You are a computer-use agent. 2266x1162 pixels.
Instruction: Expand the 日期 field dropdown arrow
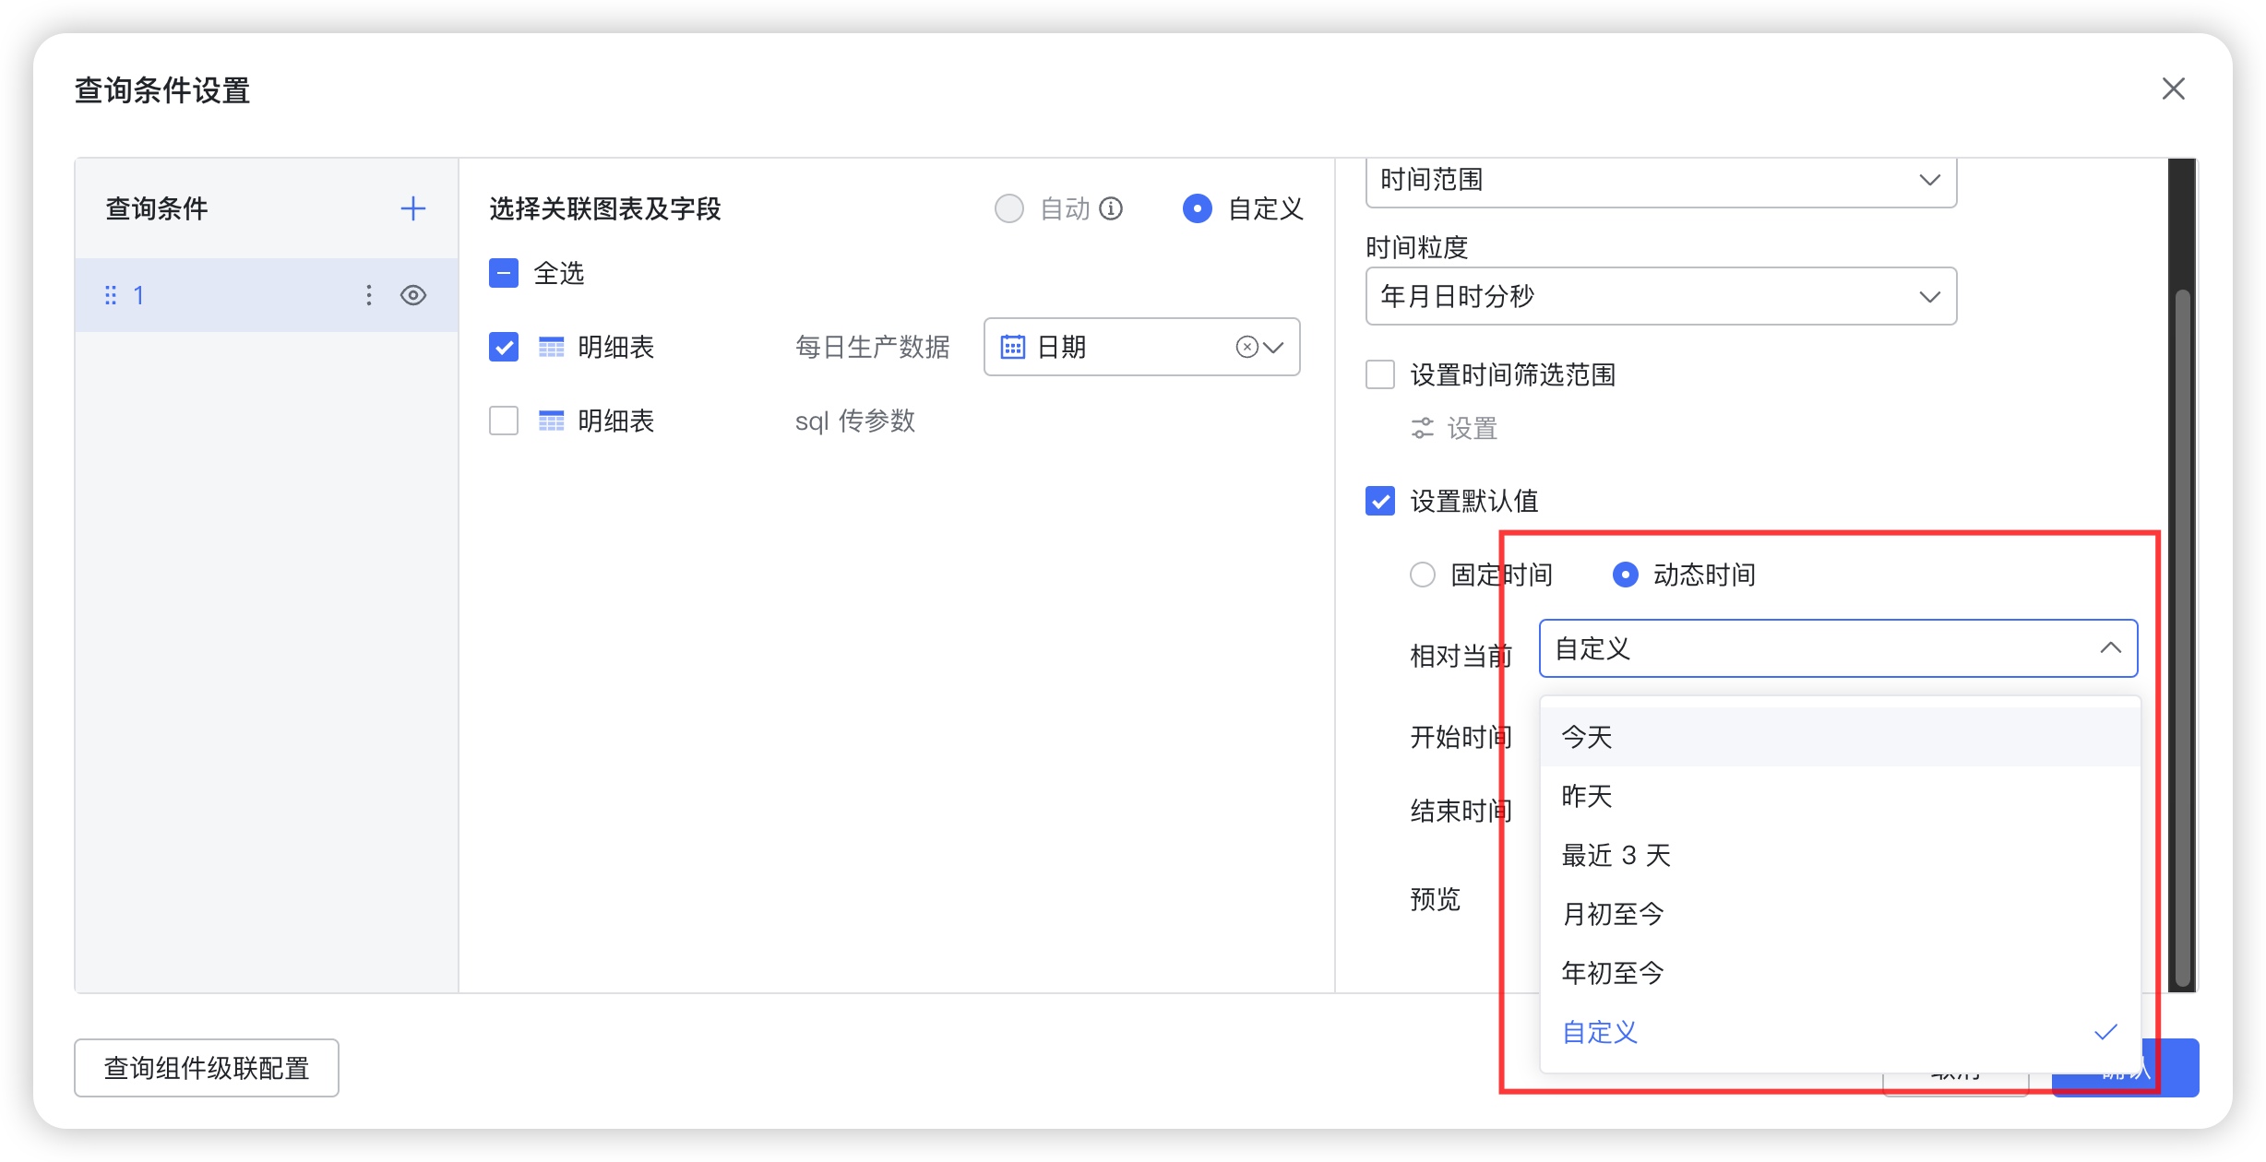[1274, 347]
